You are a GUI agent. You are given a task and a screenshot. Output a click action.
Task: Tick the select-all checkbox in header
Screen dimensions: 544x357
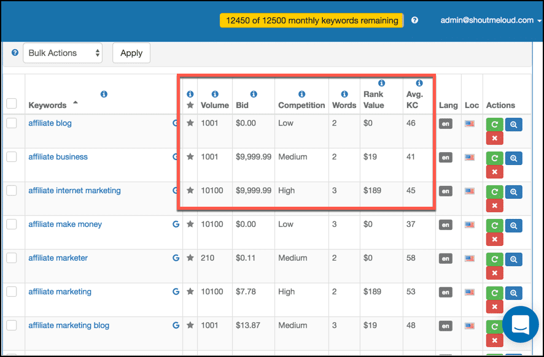tap(12, 103)
